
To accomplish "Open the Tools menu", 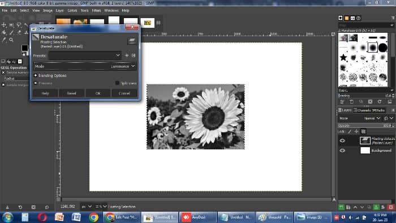I will (85, 11).
